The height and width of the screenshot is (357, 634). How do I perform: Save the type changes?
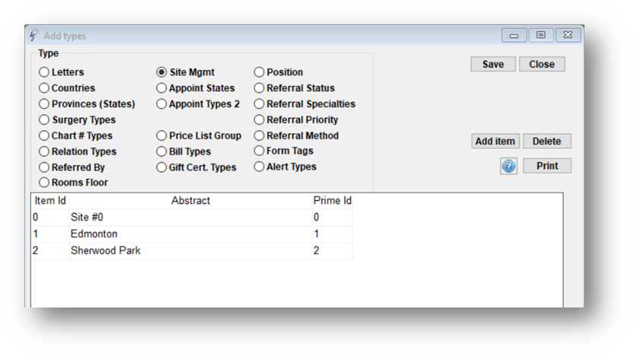(493, 64)
